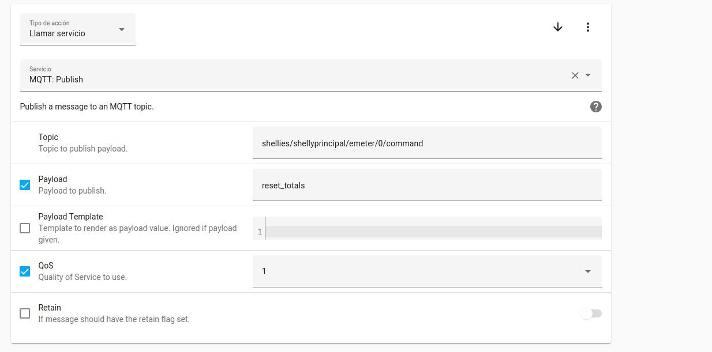Open the three-dot overflow menu for this action
This screenshot has height=352, width=712.
point(588,27)
